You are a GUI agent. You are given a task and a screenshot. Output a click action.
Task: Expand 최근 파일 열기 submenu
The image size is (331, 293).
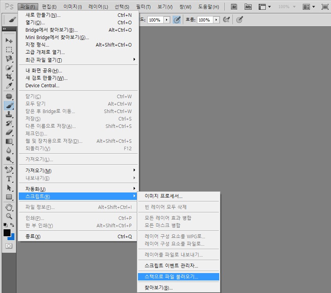coord(78,60)
